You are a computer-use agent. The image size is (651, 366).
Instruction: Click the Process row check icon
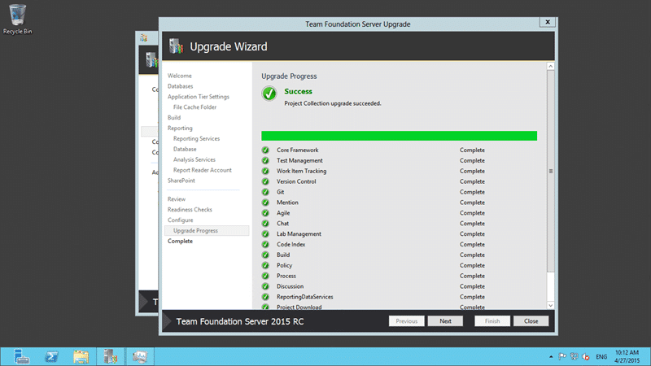click(x=265, y=276)
